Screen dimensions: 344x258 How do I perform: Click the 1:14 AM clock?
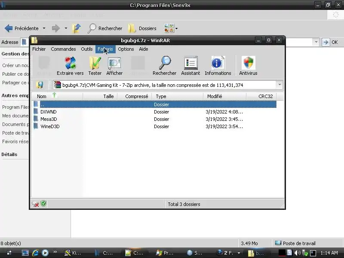click(x=329, y=253)
